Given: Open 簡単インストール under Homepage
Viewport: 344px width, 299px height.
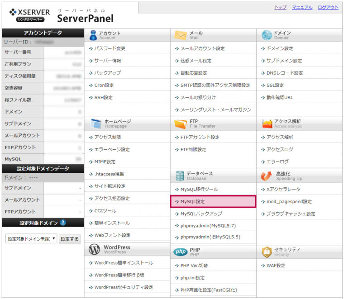Looking at the screenshot, I should coord(112,223).
